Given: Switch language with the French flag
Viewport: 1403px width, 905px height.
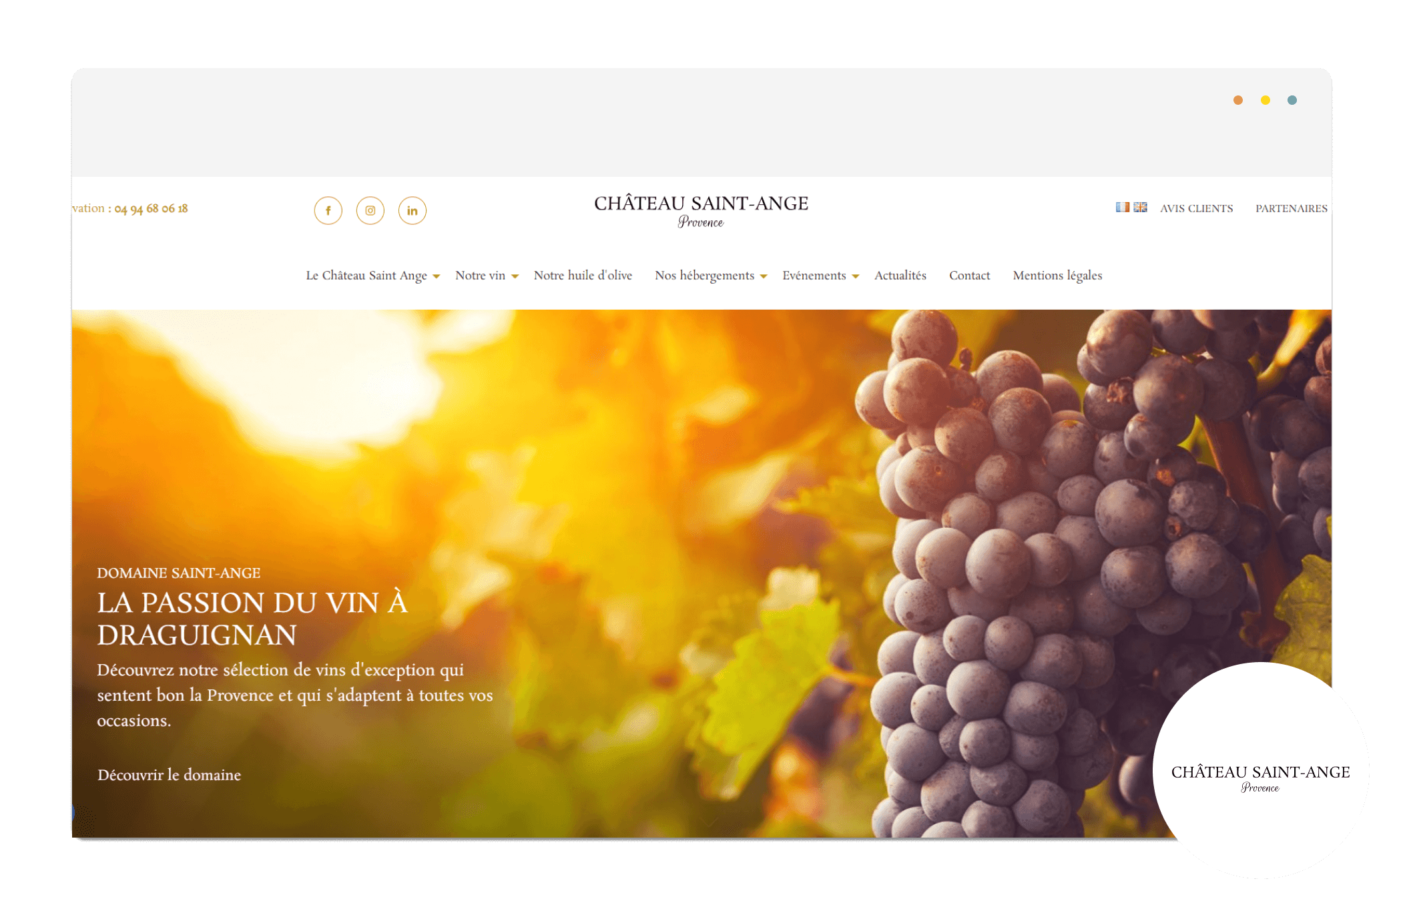Looking at the screenshot, I should coord(1122,208).
